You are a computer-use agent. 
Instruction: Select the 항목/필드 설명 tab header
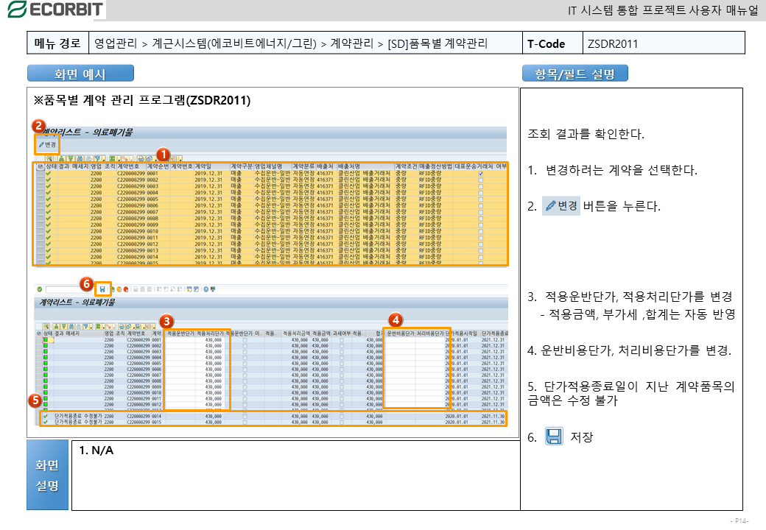[x=574, y=74]
